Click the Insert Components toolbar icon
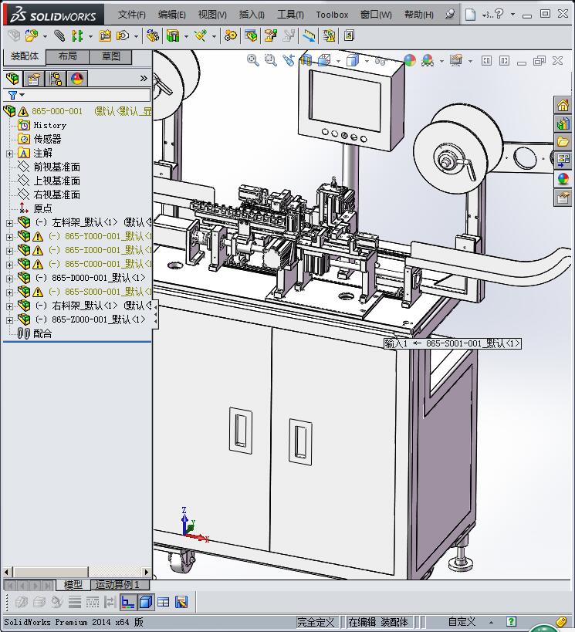This screenshot has height=632, width=575. click(x=31, y=35)
